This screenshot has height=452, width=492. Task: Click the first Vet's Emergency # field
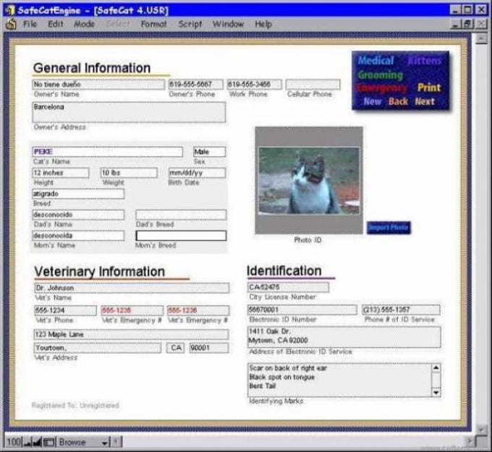[132, 310]
